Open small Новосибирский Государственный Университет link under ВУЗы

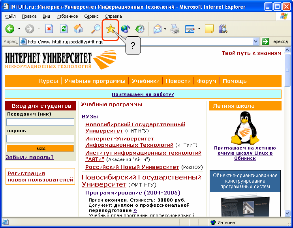(135, 127)
